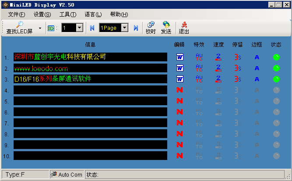The width and height of the screenshot is (292, 181).
Task: Click the red N edit icon in row 5
Action: (179, 101)
